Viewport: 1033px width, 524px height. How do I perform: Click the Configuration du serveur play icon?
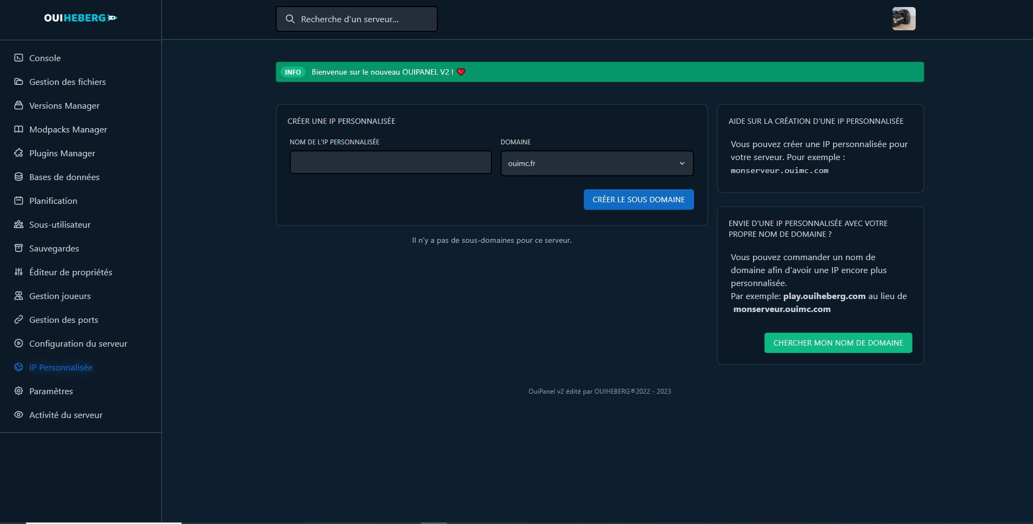18,343
